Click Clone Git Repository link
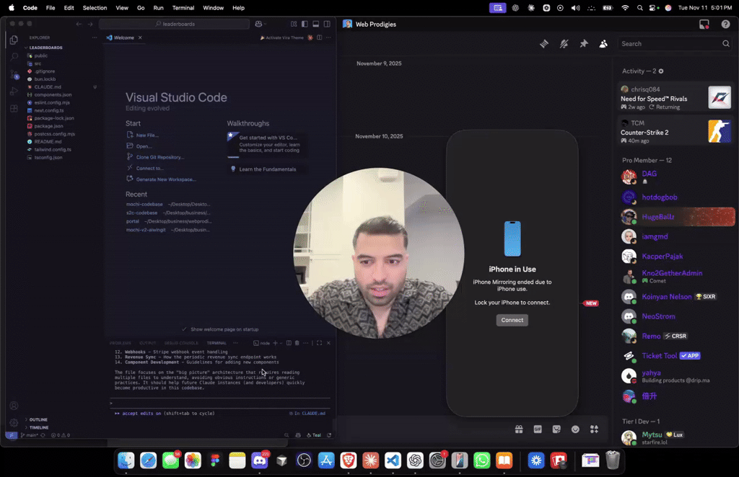This screenshot has height=477, width=739. 160,157
